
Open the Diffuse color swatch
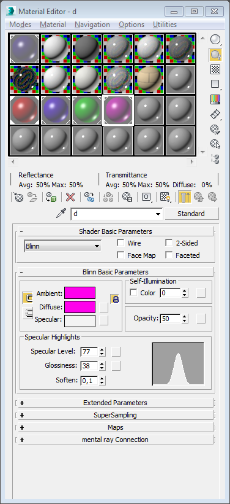(x=80, y=307)
